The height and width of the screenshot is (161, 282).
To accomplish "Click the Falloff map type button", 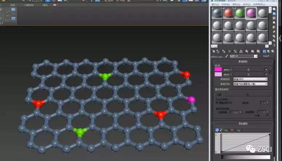I will tap(267, 56).
